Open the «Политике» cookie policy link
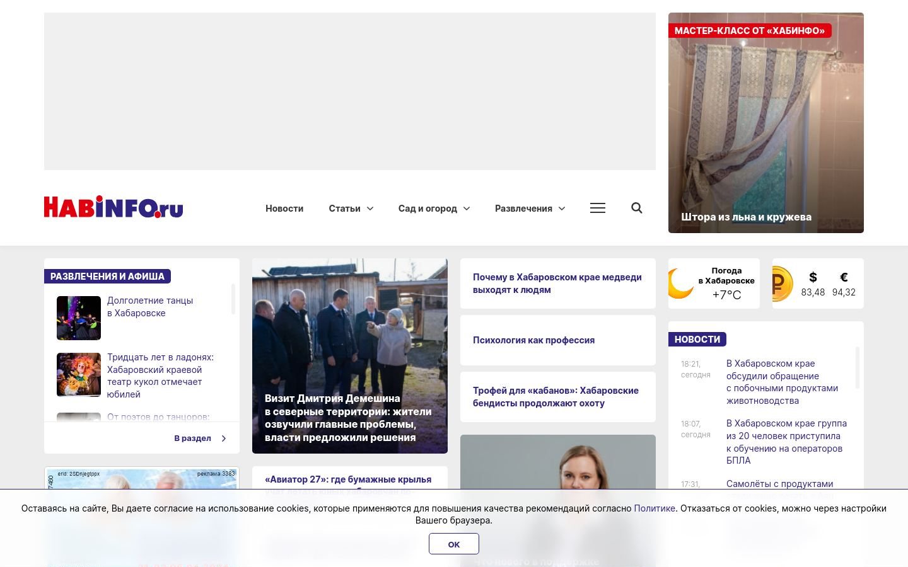908x567 pixels. 655,508
